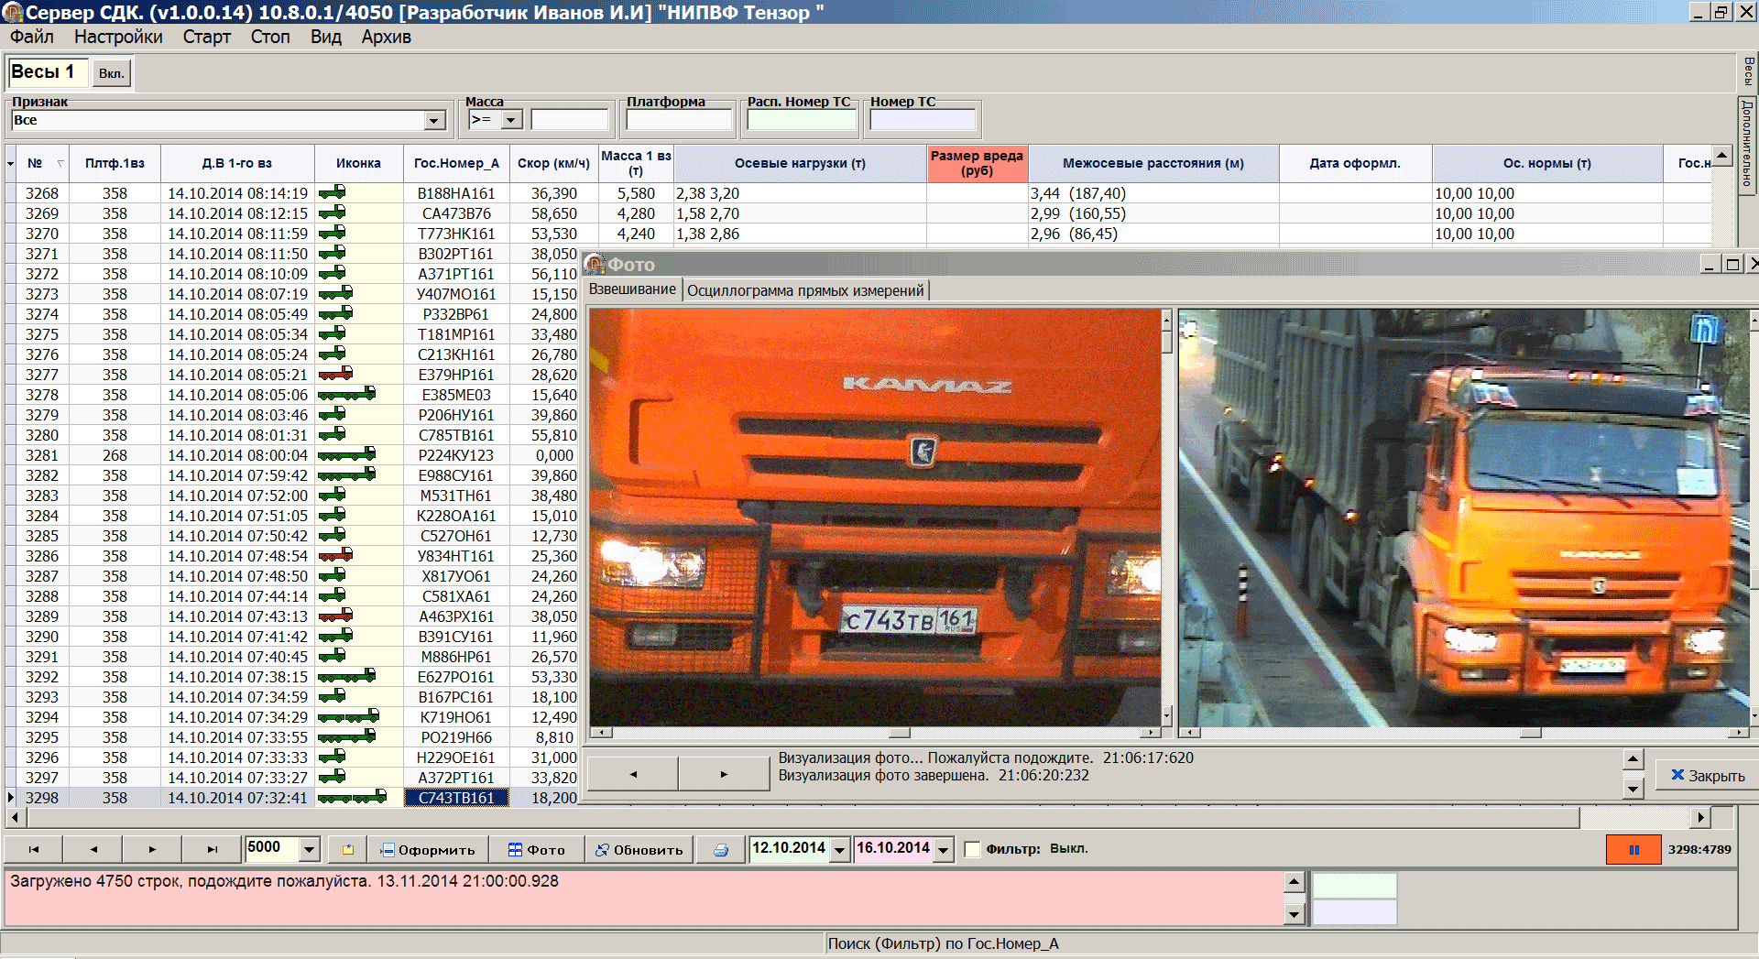Select the truck icon in row 3273
1759x959 pixels.
(335, 293)
